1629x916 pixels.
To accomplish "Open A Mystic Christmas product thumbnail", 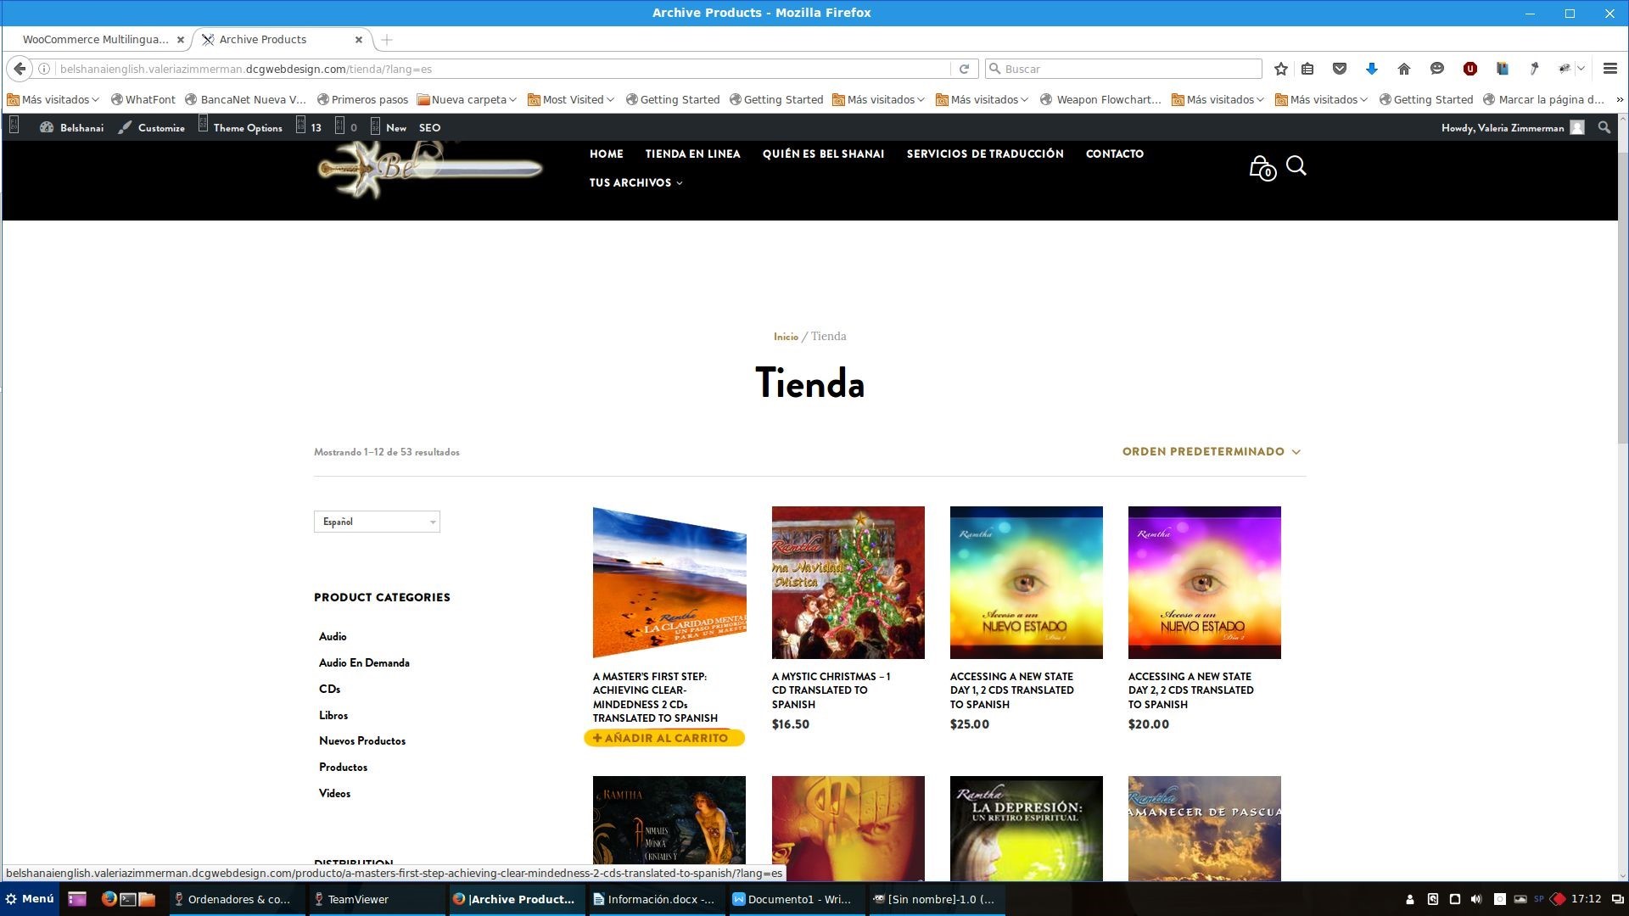I will click(848, 583).
